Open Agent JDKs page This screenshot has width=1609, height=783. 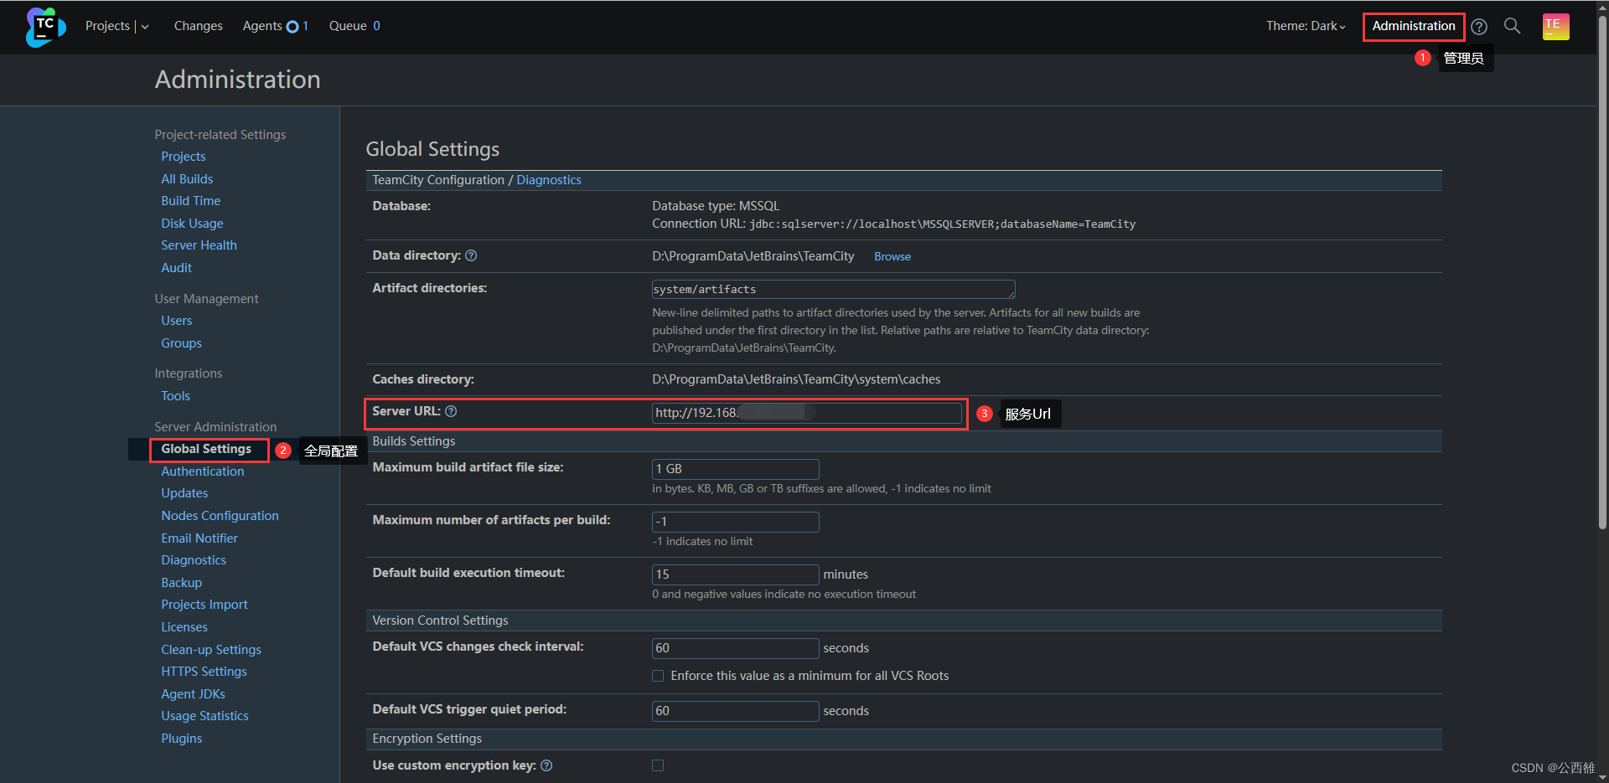pos(193,694)
